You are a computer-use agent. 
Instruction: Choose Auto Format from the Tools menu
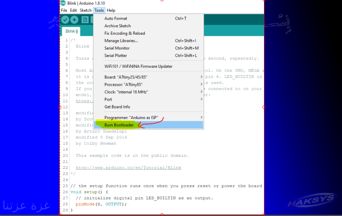[x=149, y=19]
